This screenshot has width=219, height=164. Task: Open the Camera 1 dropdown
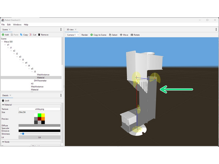pyautogui.click(x=73, y=35)
